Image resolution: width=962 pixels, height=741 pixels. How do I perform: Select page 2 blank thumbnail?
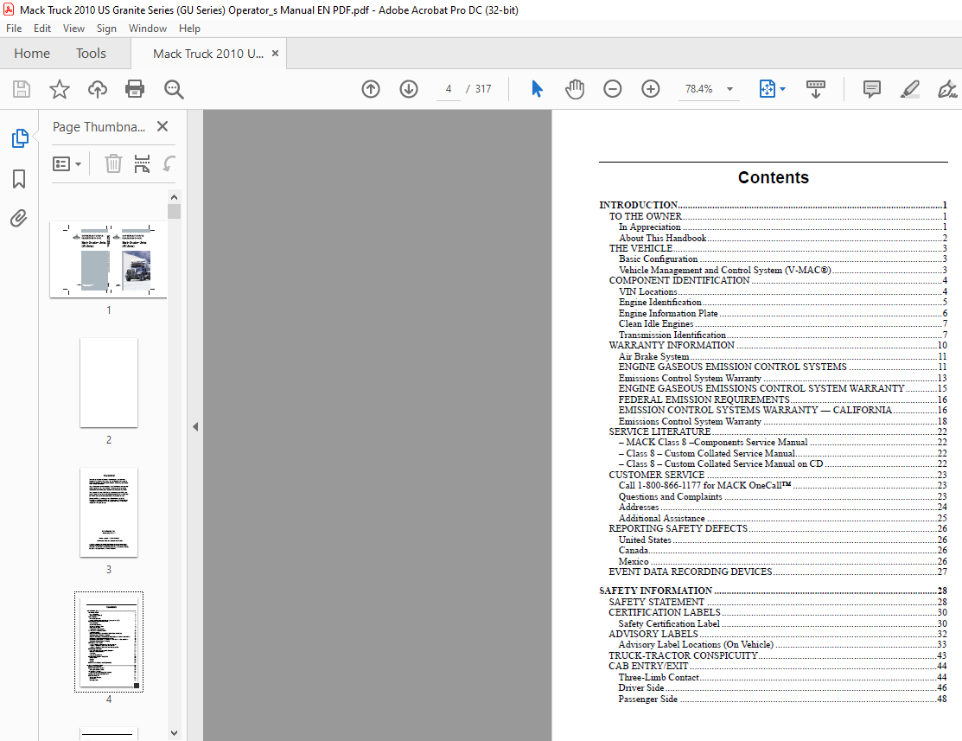pos(109,382)
